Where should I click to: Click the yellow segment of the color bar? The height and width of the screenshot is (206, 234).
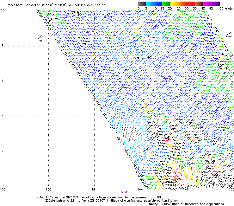175,4
